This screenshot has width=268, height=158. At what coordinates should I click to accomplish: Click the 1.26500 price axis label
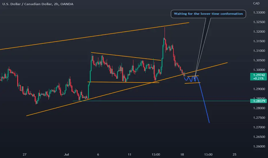pos(259,137)
